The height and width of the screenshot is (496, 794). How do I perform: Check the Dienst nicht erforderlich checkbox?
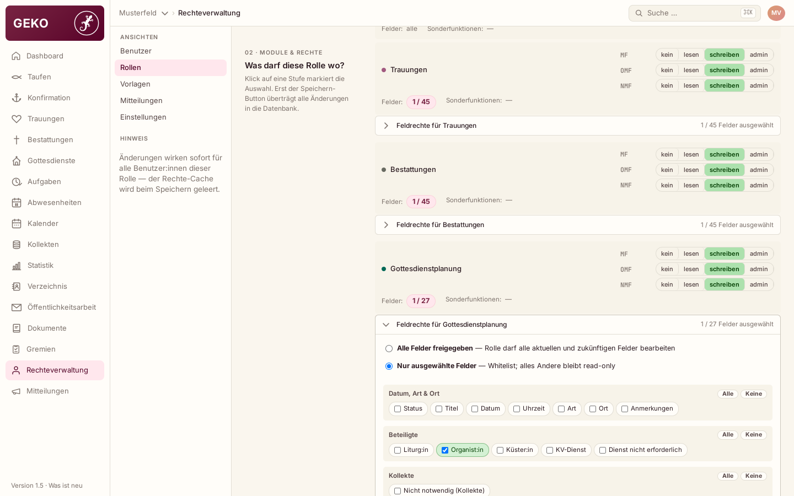point(603,450)
